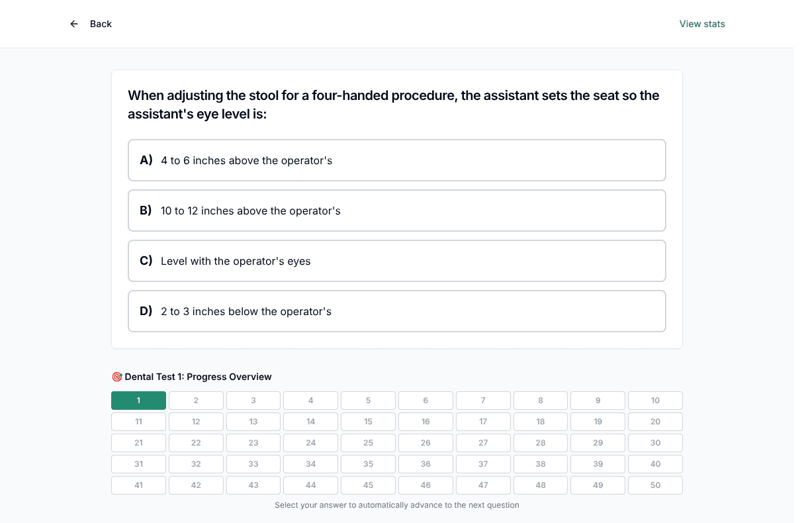804x523 pixels.
Task: Select question 14 tile
Action: point(311,422)
